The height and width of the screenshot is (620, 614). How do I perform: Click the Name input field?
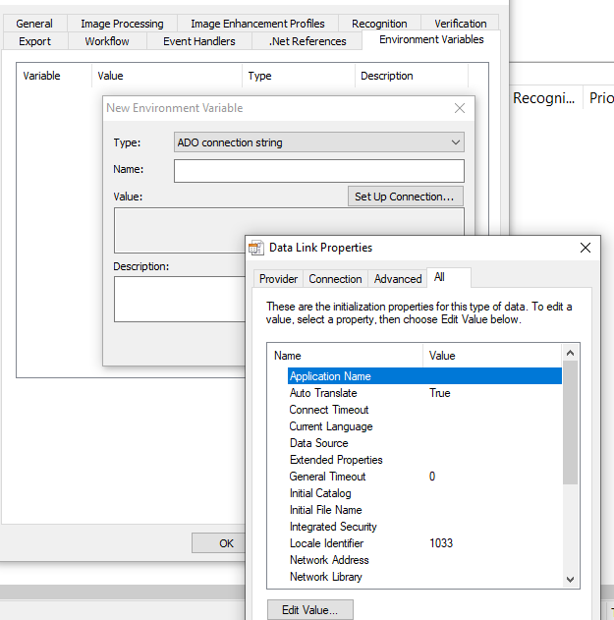[319, 171]
